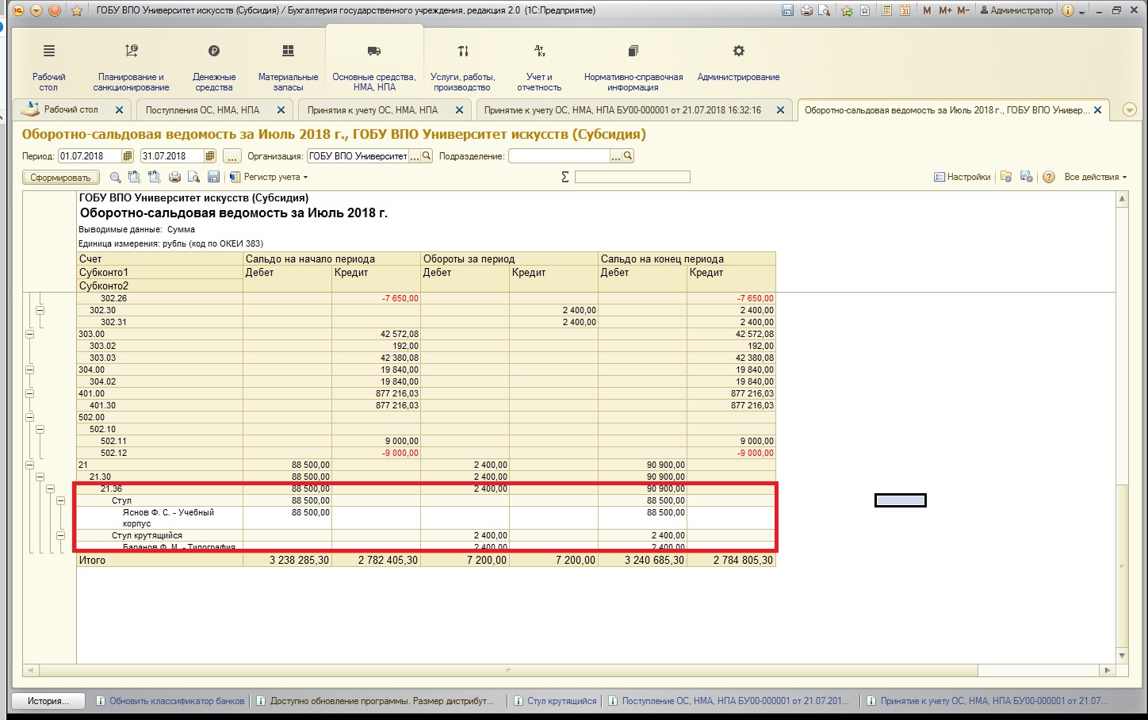Viewport: 1148px width, 720px height.
Task: Collapse the 303.00 account group
Action: 30,335
